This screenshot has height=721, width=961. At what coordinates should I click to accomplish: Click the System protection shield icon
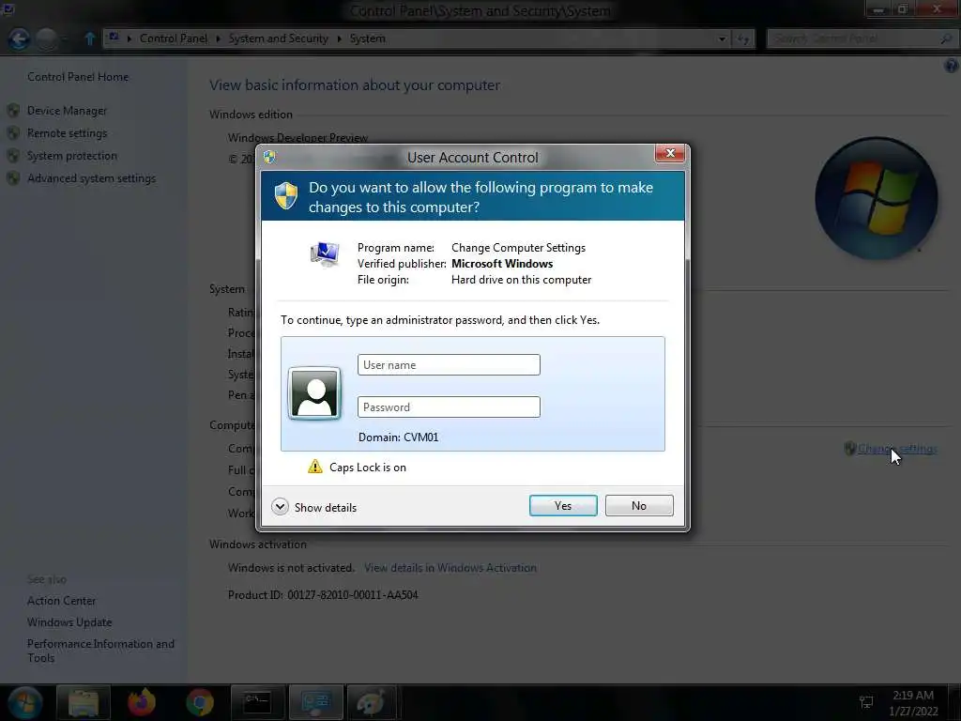pos(13,156)
